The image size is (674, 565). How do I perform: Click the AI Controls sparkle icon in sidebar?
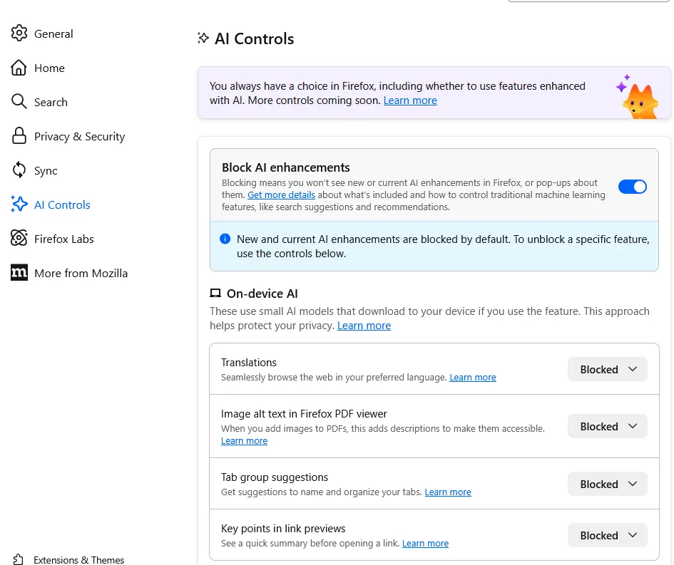19,204
